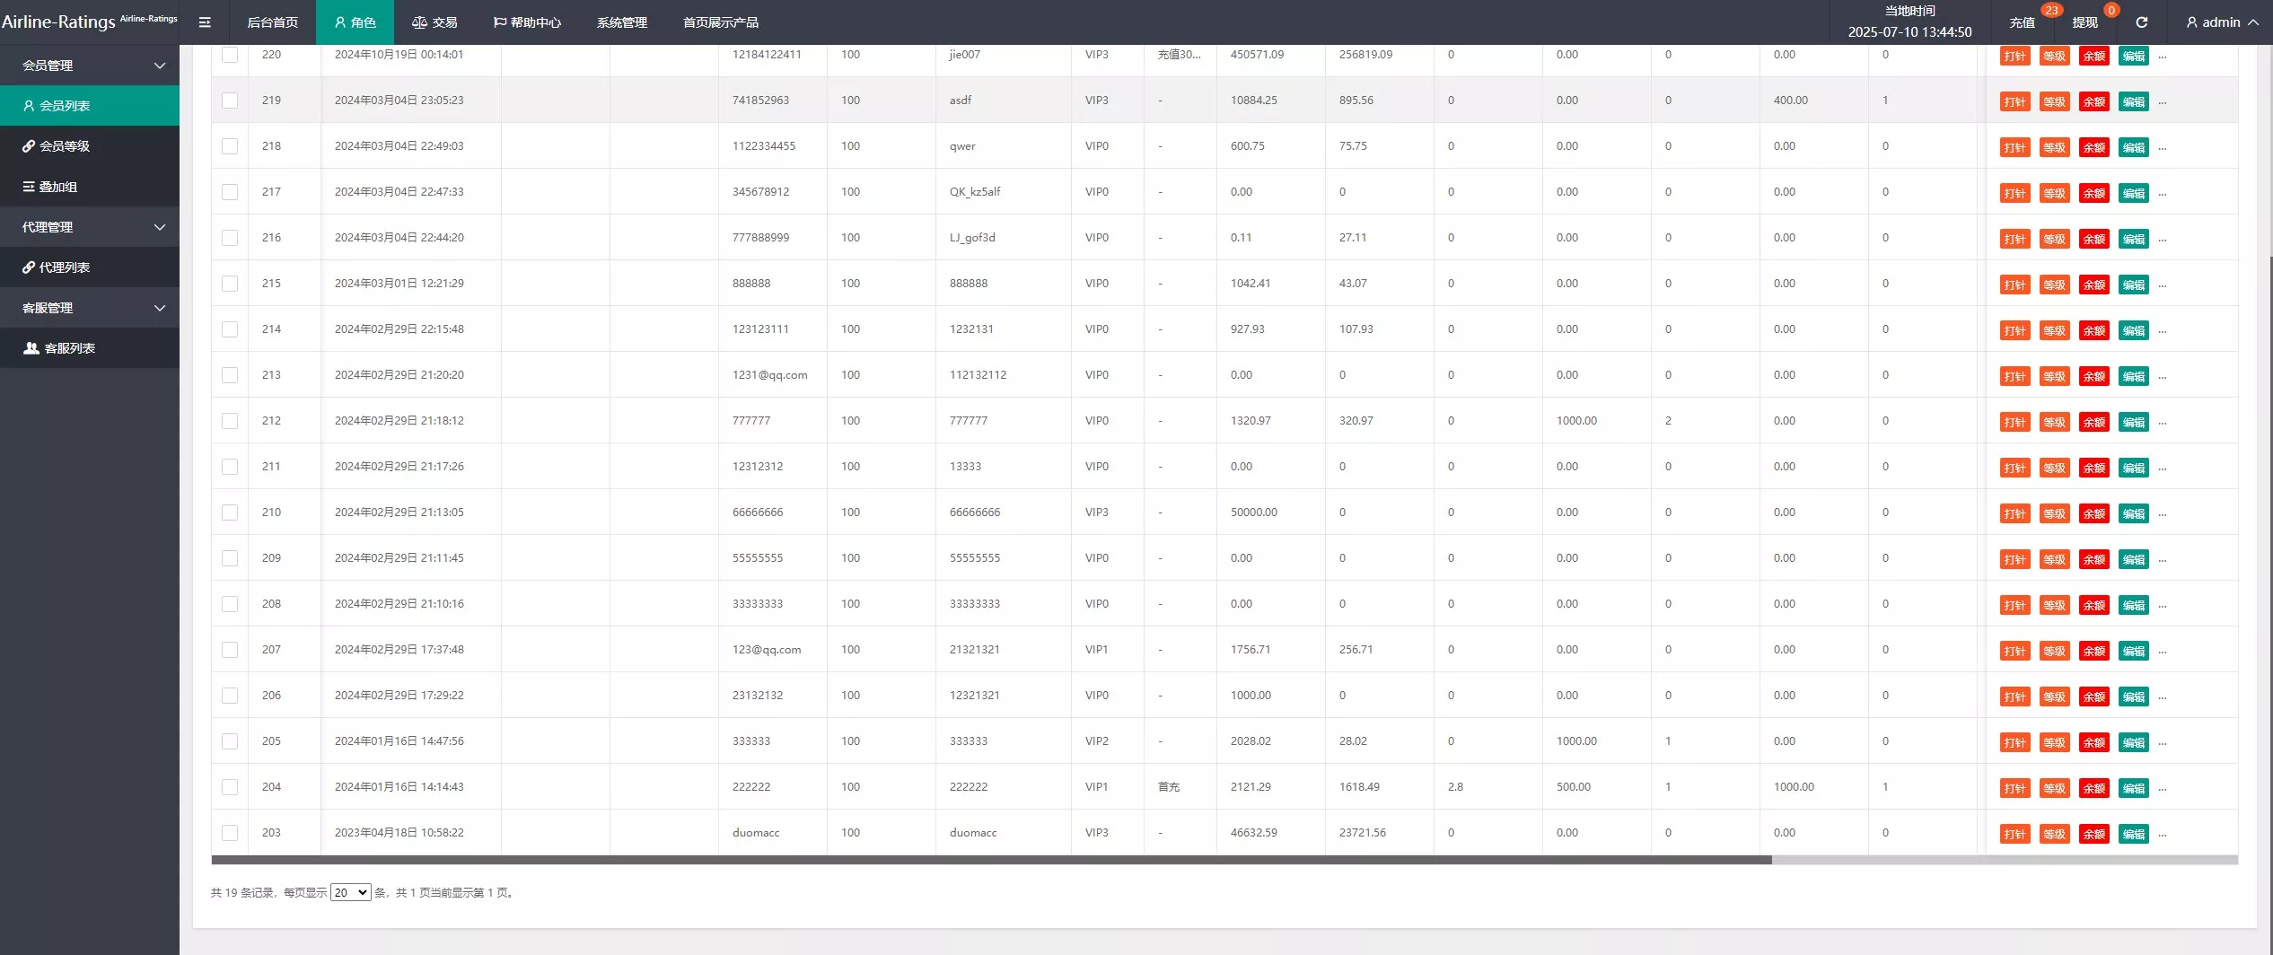The image size is (2273, 955).
Task: Click 编辑 button for row ID 210
Action: [2133, 513]
